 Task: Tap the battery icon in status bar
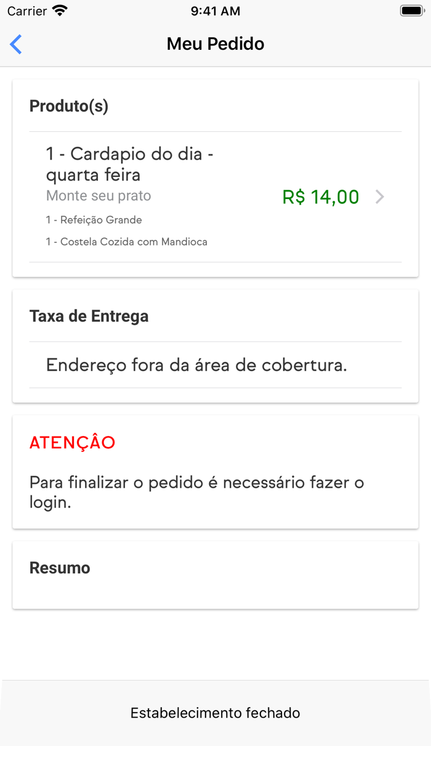[x=411, y=10]
